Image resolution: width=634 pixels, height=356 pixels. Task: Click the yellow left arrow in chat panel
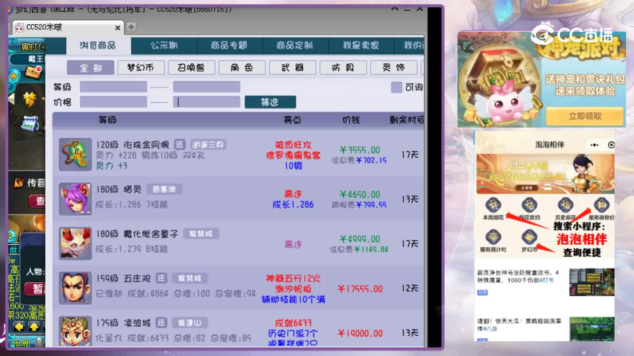tap(19, 327)
